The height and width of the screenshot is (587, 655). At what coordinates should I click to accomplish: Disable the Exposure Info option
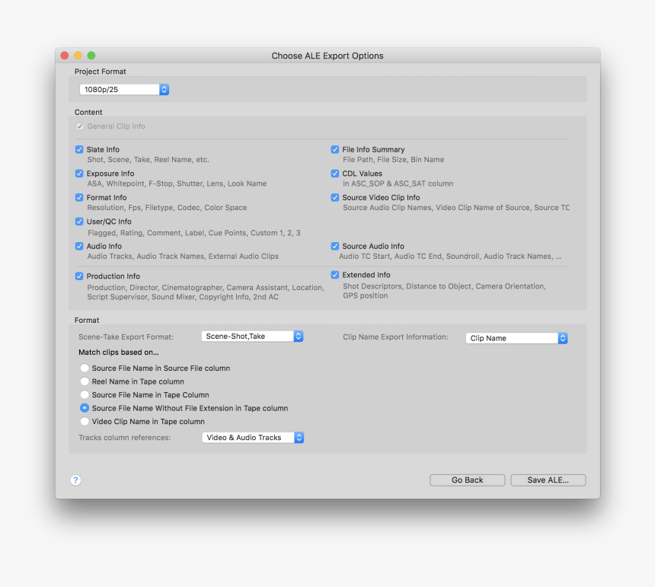click(x=78, y=174)
